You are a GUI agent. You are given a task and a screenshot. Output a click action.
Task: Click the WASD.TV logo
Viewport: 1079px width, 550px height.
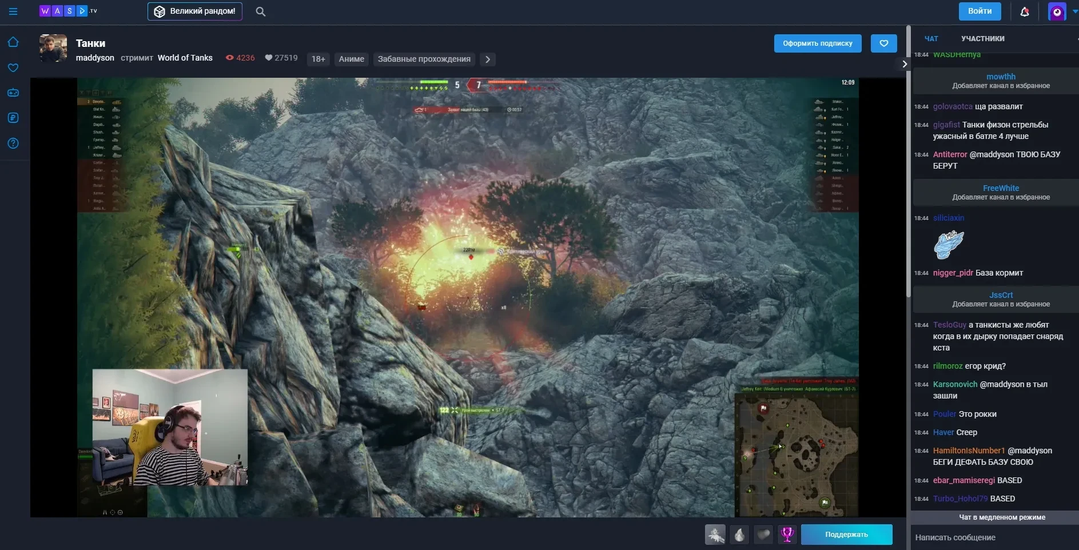67,11
